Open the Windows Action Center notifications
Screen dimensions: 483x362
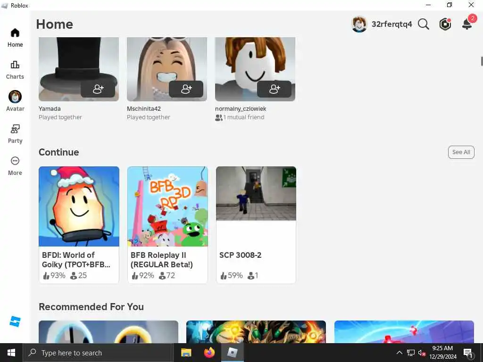[468, 353]
